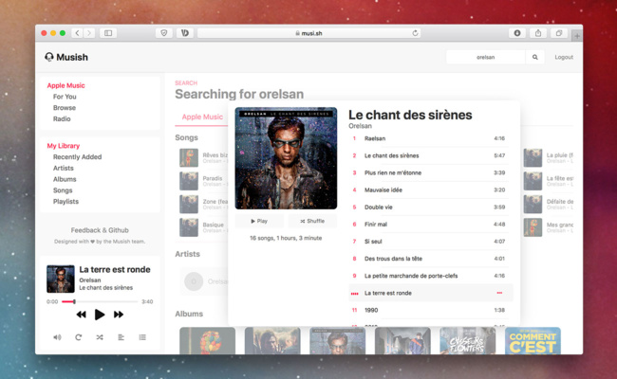Open the Feedback & Github link
The width and height of the screenshot is (617, 379).
100,230
